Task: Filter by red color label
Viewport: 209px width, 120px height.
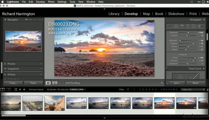Action: tap(162, 89)
